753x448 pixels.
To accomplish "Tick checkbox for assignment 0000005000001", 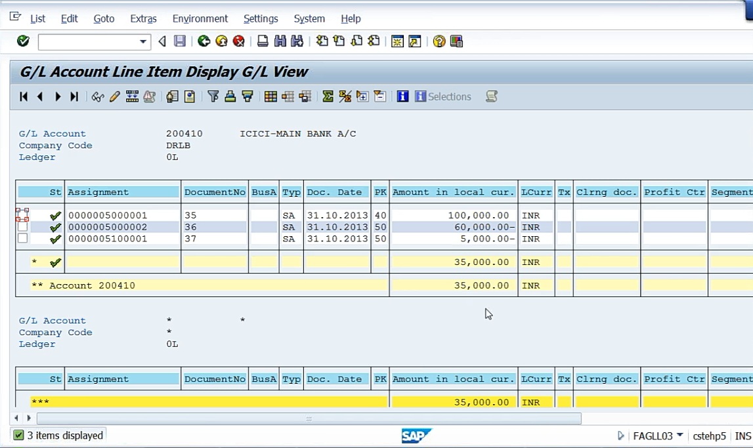I will pyautogui.click(x=22, y=215).
